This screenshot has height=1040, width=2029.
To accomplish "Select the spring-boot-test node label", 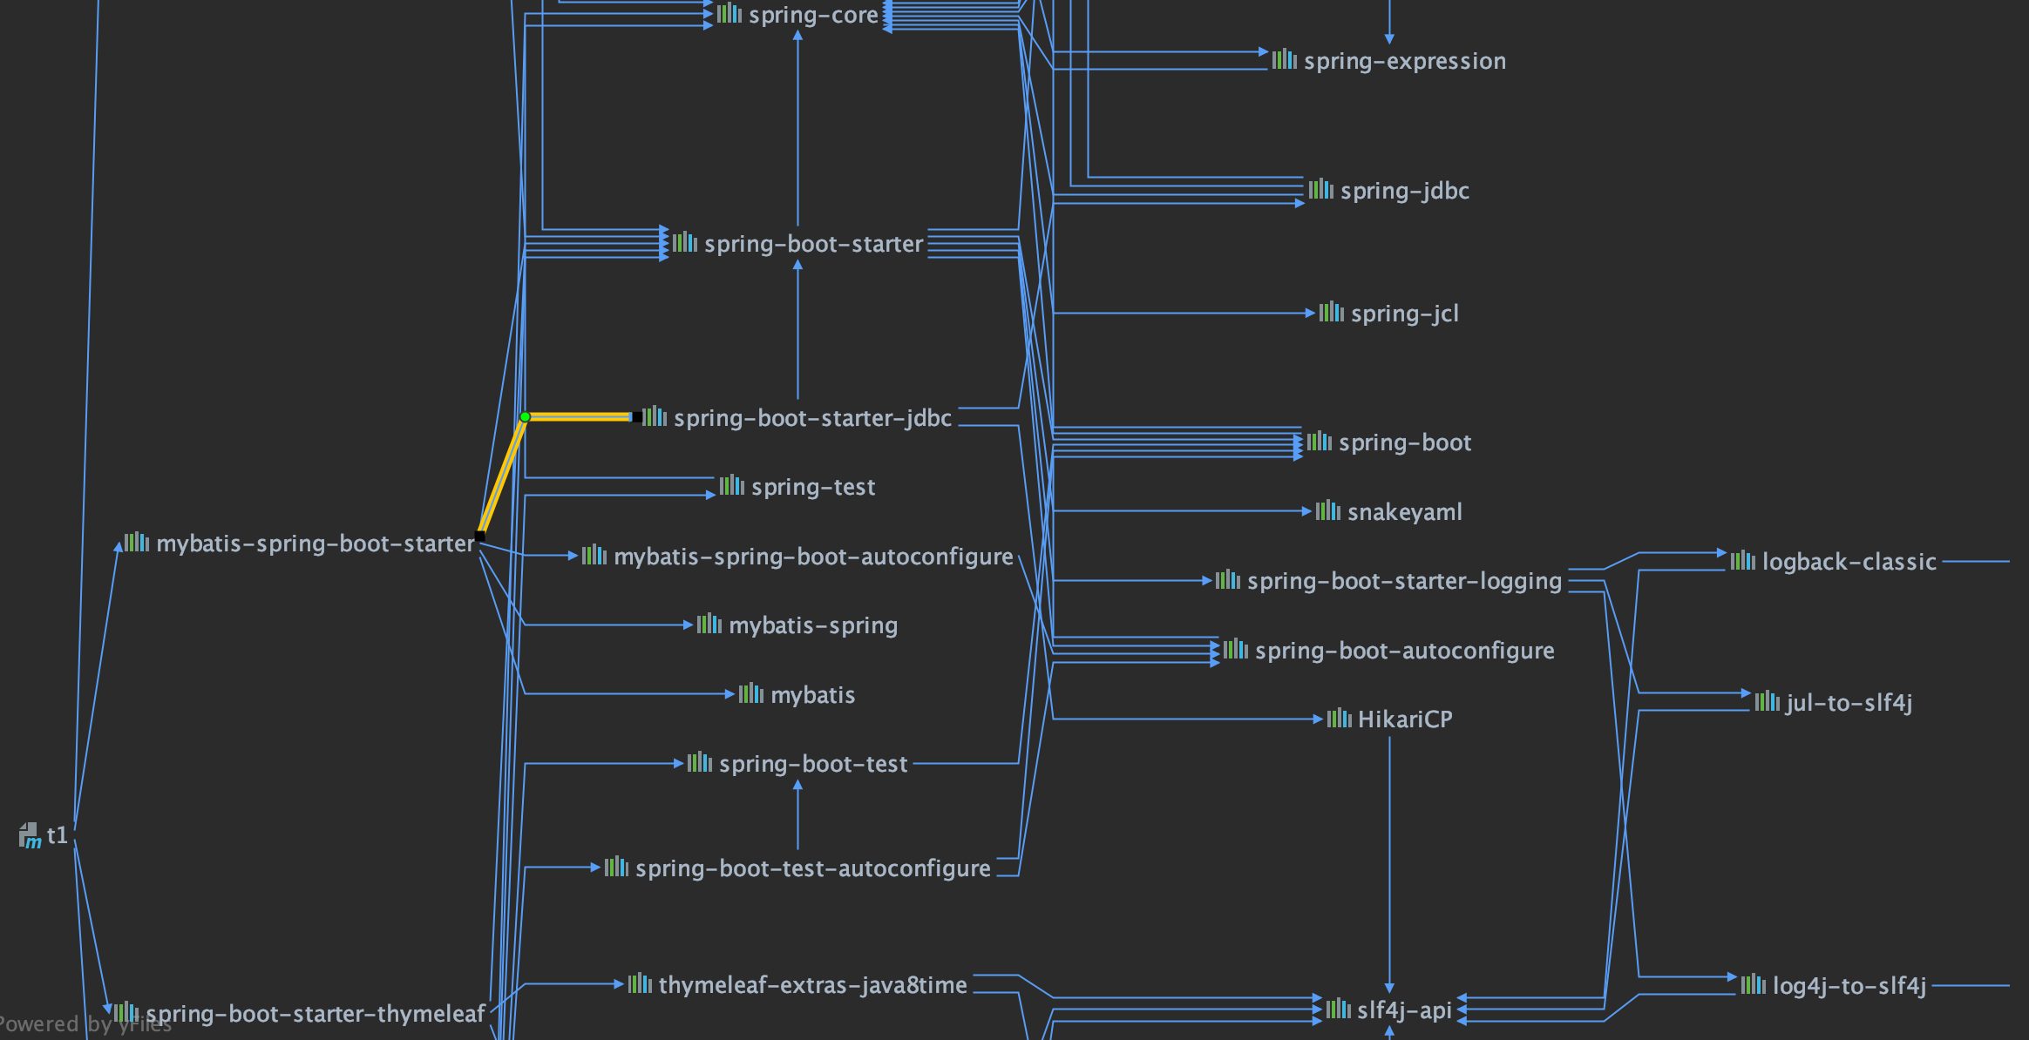I will click(x=813, y=764).
